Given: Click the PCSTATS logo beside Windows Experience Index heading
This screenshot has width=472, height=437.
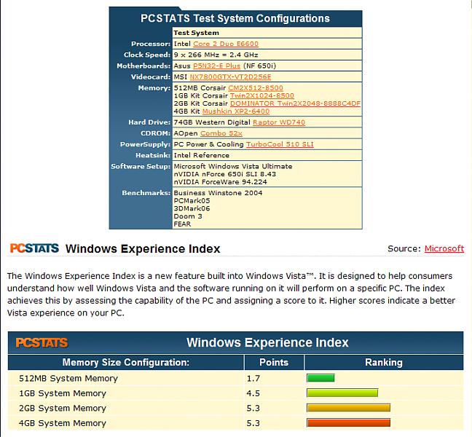Looking at the screenshot, I should (34, 248).
